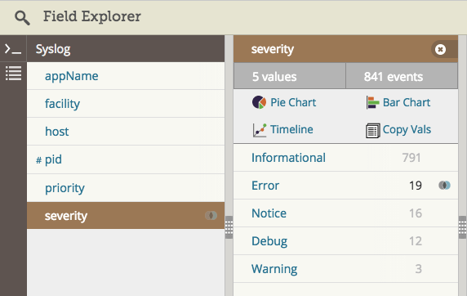
Task: Close the severity panel with X icon
Action: 440,49
